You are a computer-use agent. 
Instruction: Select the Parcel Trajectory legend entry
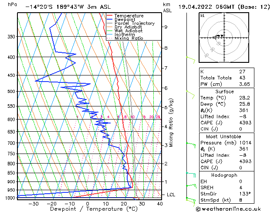[x=135, y=23]
